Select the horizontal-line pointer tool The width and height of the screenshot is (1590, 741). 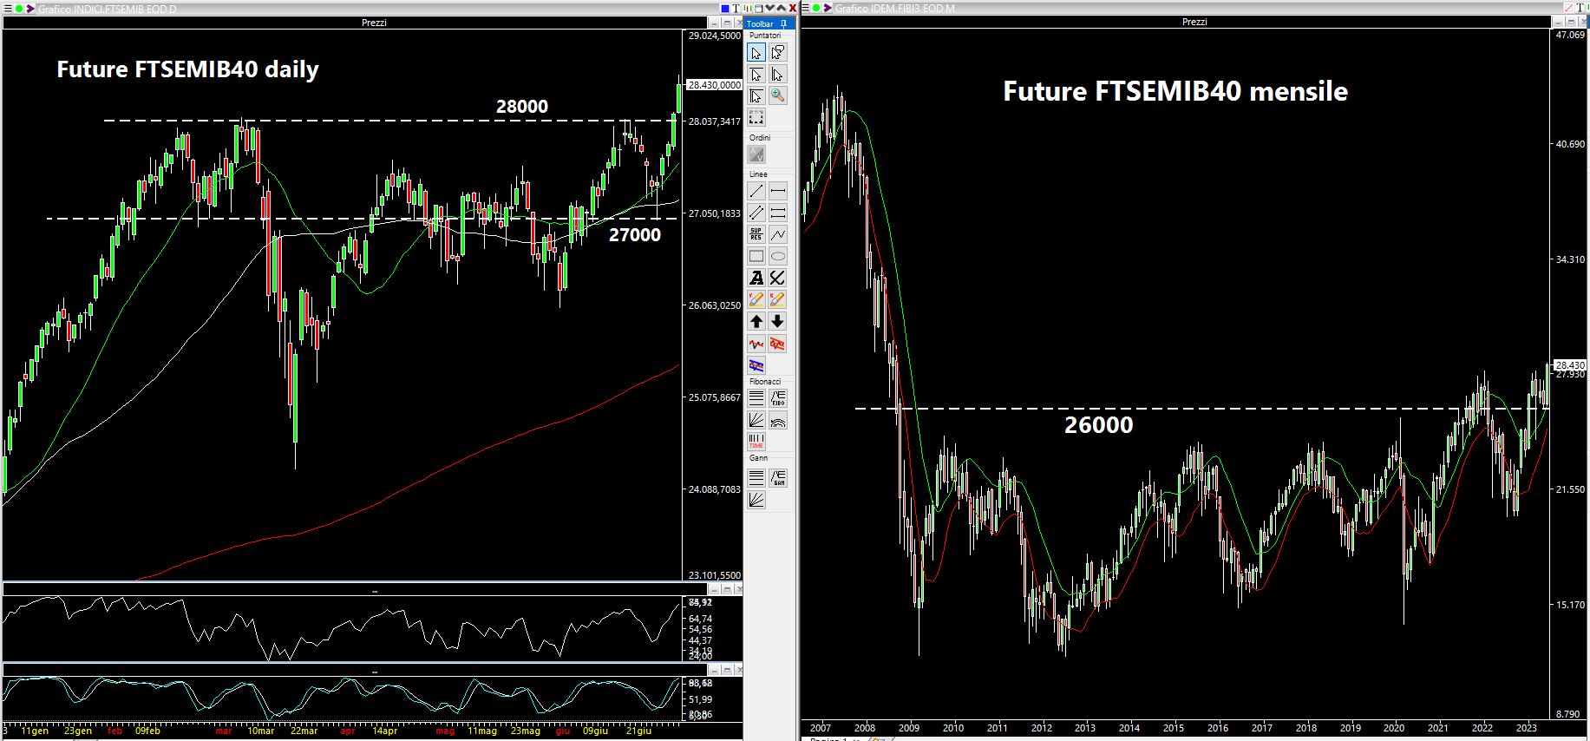click(x=756, y=75)
